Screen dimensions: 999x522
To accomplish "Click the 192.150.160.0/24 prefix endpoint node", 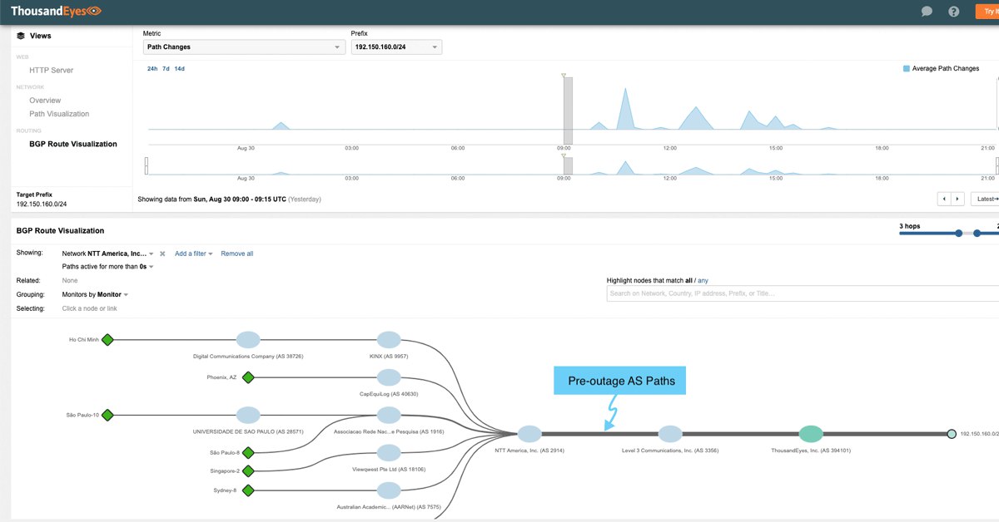I will click(952, 434).
